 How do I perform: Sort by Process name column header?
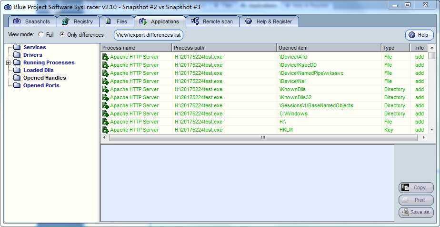136,48
